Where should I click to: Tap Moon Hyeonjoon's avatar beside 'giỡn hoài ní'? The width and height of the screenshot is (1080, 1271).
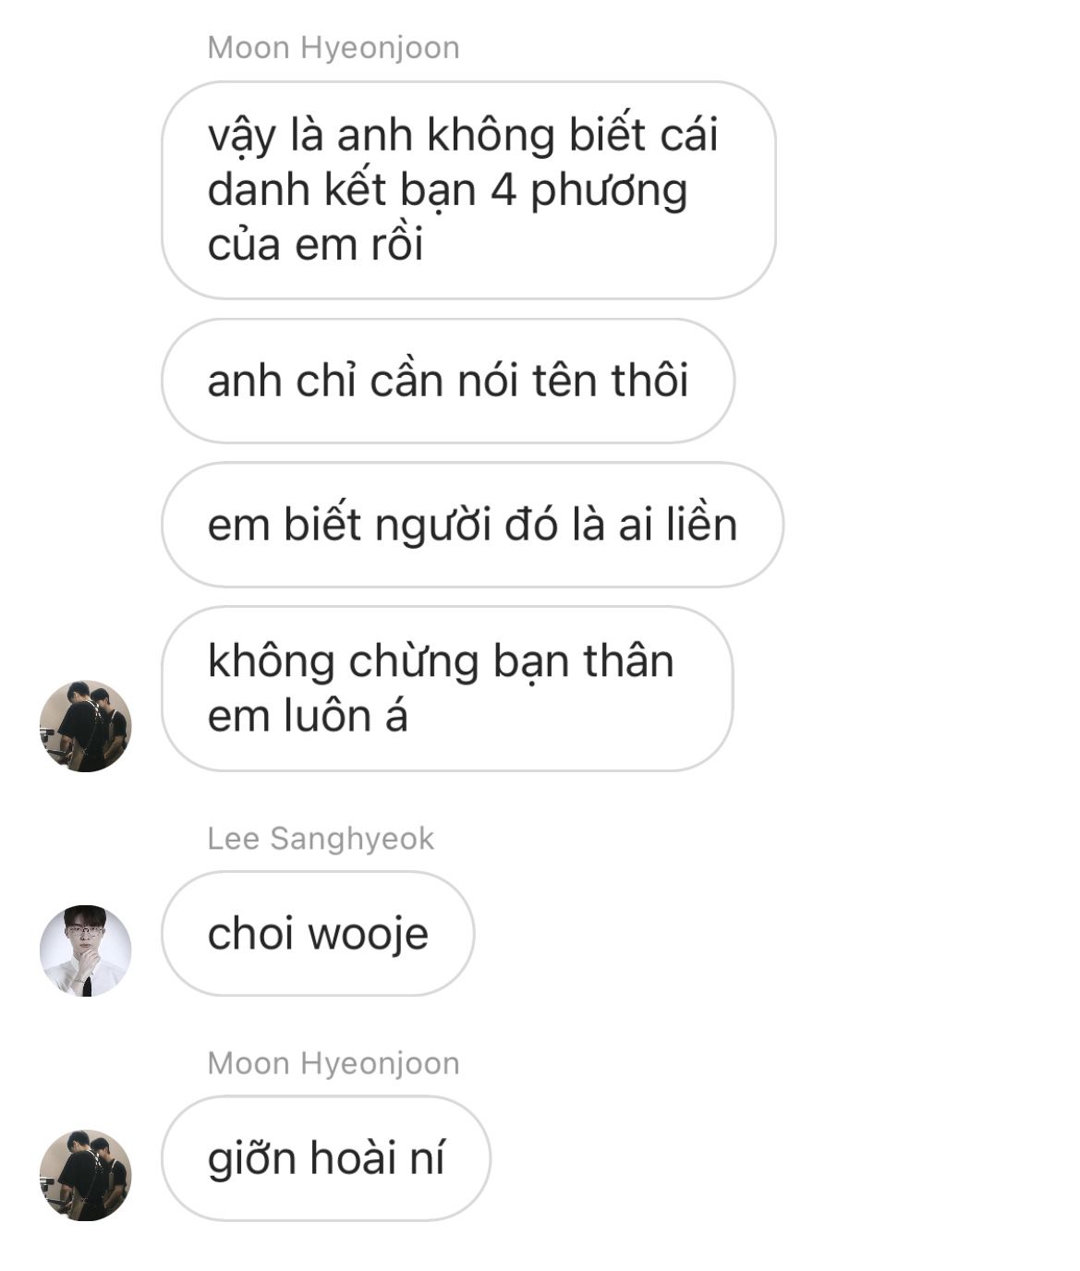pos(85,1175)
